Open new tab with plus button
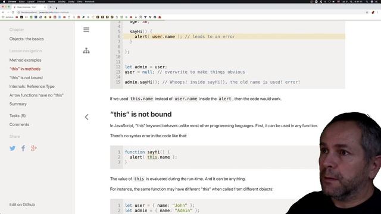Image resolution: width=381 pixels, height=214 pixels. [51, 7]
